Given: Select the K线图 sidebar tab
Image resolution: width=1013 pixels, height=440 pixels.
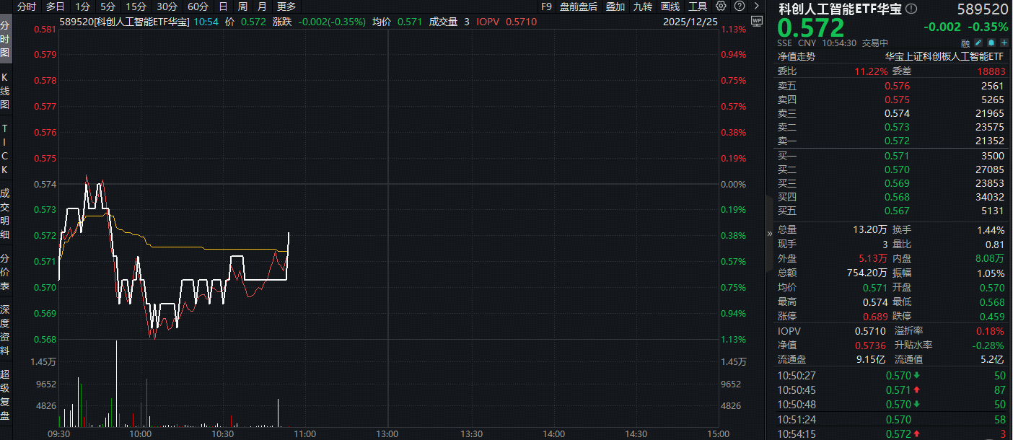Looking at the screenshot, I should coord(5,92).
